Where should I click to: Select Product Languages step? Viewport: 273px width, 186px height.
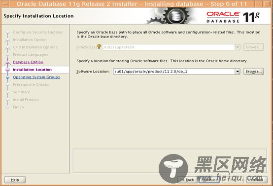click(30, 55)
